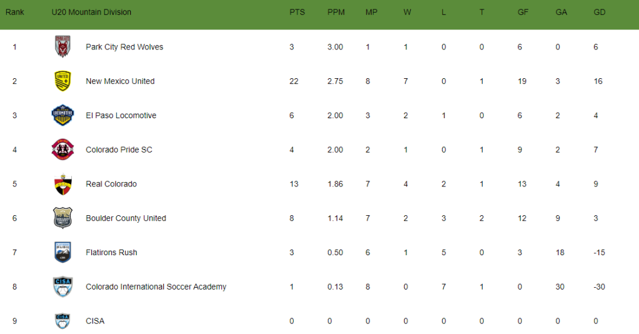Open the Park City Red Wolves team link
Screen dimensions: 639x334
pyautogui.click(x=124, y=47)
